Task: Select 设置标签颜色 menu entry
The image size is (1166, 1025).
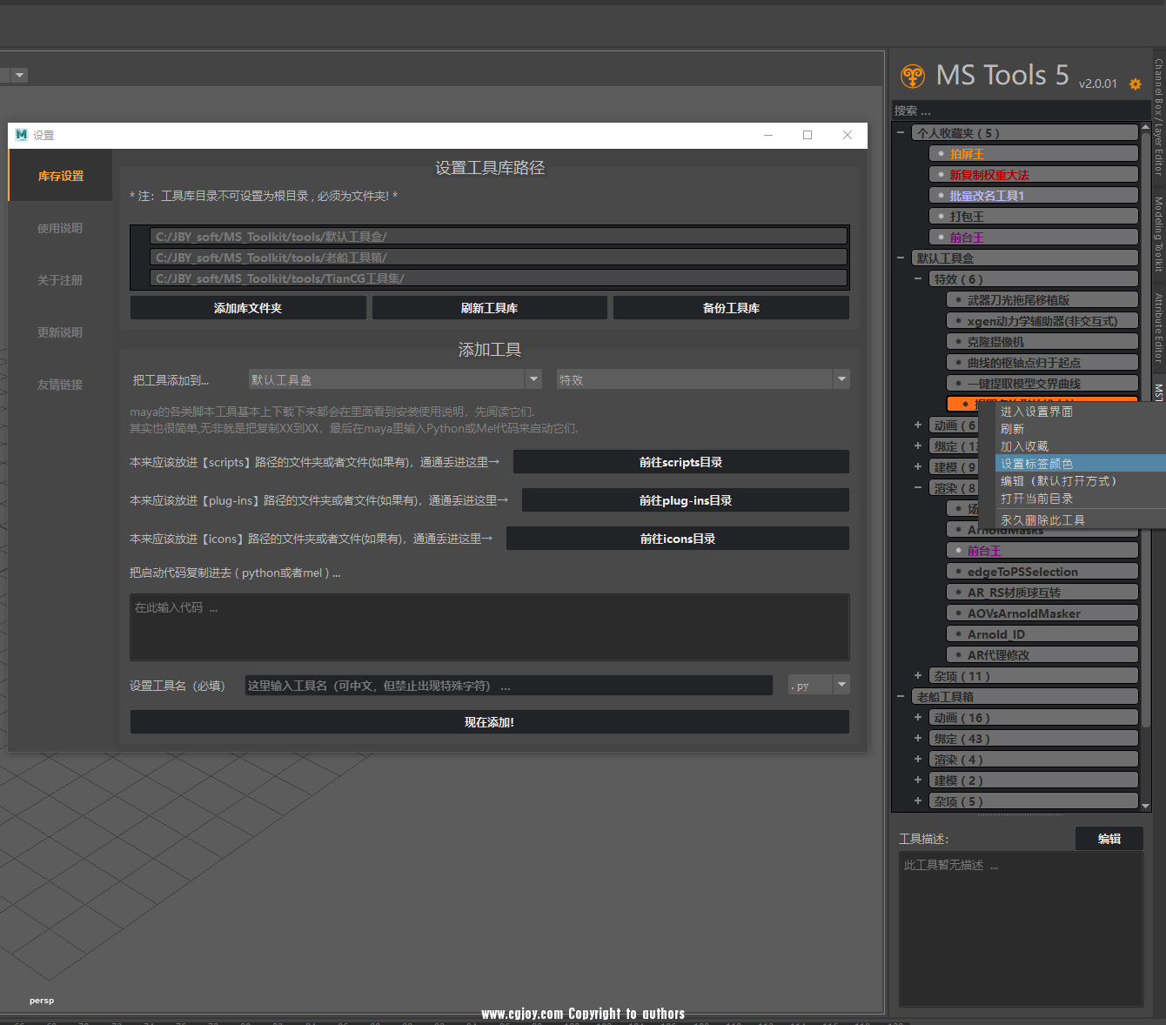Action: click(x=1080, y=464)
